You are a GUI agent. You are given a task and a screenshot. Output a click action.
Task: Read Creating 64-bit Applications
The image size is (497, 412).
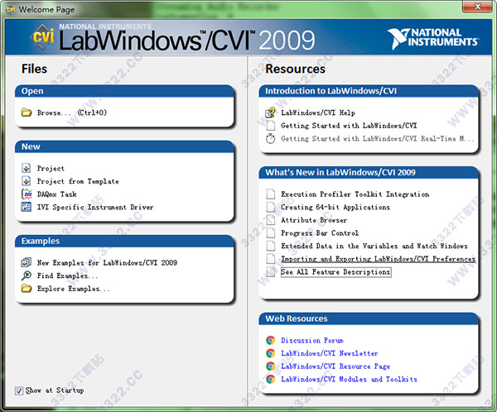pyautogui.click(x=335, y=207)
